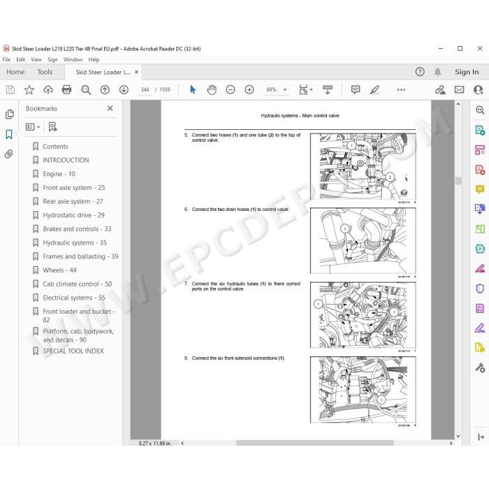Close the Bookmarks panel
The image size is (489, 489).
(x=110, y=108)
